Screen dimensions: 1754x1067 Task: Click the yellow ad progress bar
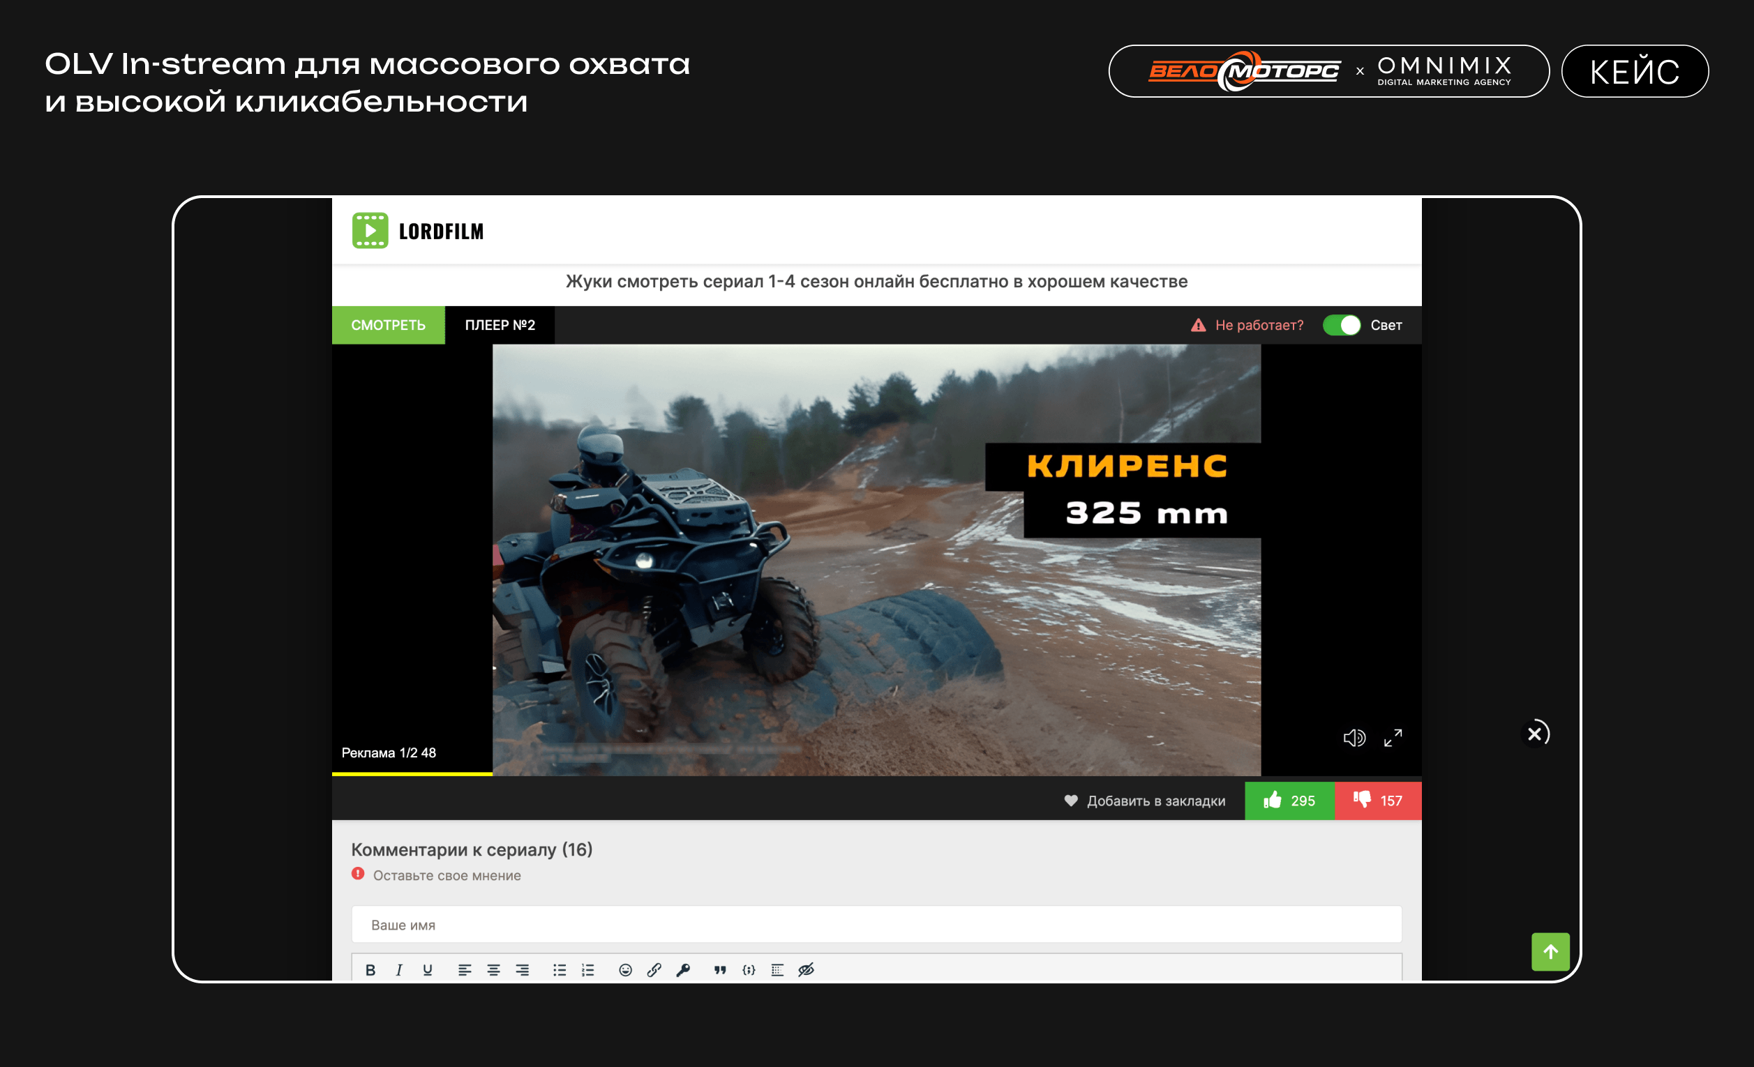click(x=412, y=773)
